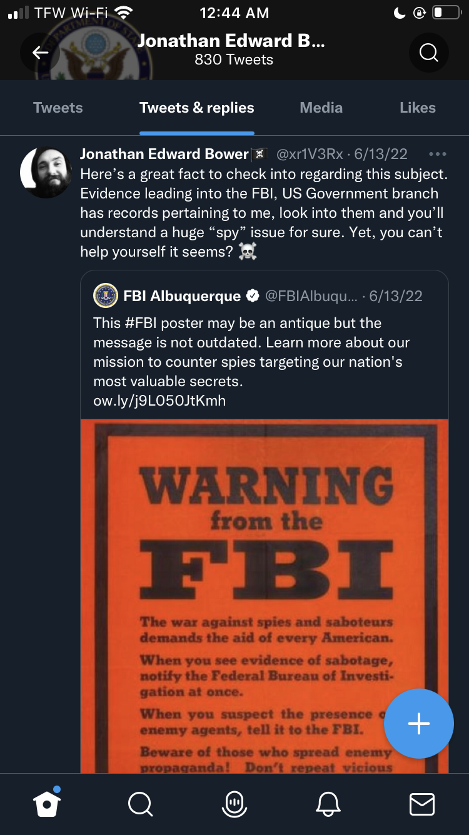Image resolution: width=469 pixels, height=835 pixels.
Task: Open Messages envelope icon
Action: [421, 804]
